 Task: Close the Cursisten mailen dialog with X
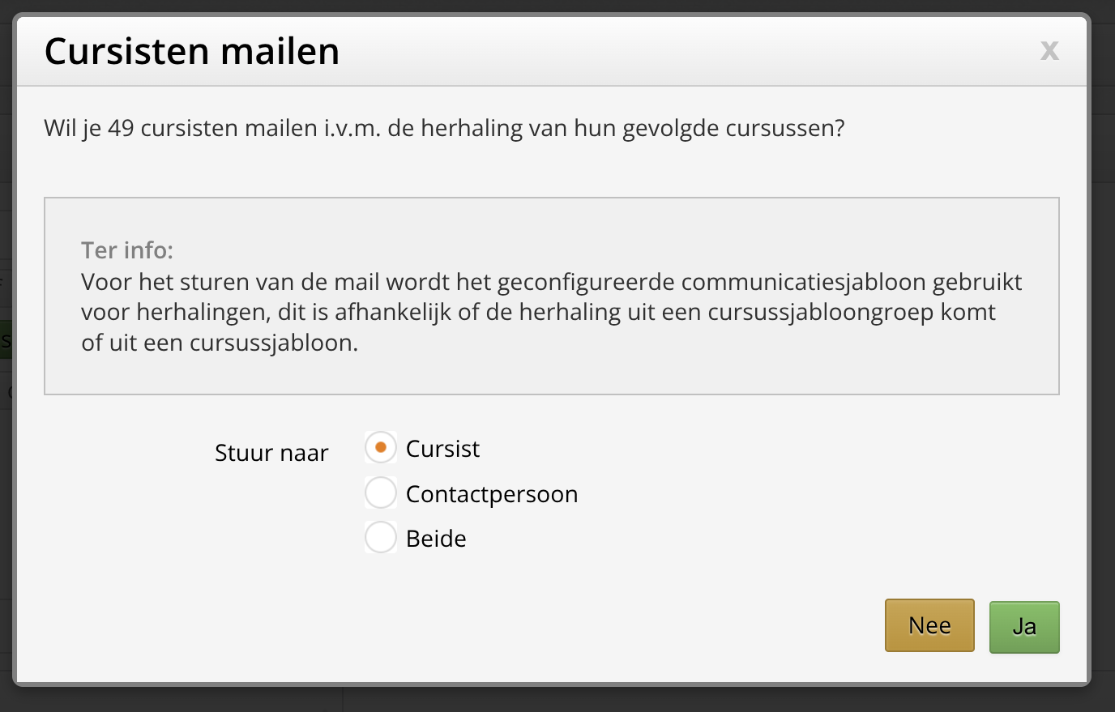pyautogui.click(x=1049, y=51)
